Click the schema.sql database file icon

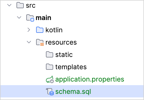[50, 92]
